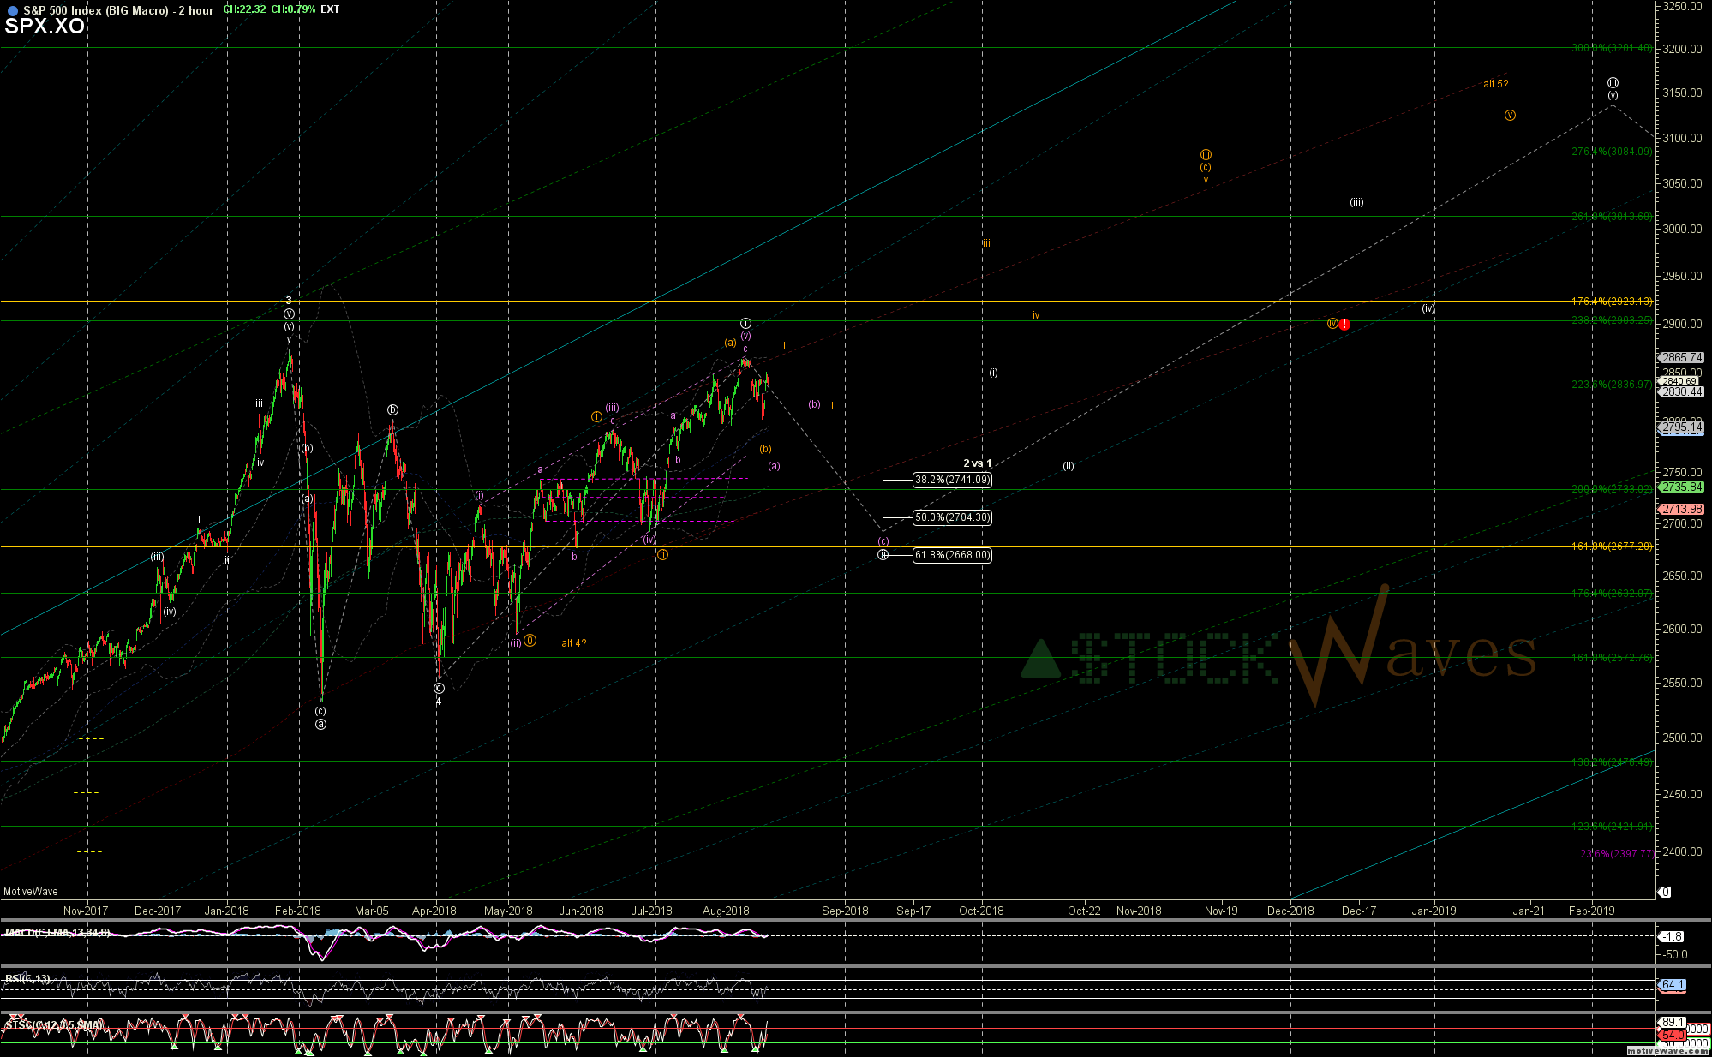The image size is (1712, 1057).
Task: Click the 2840.69 last price tag
Action: pyautogui.click(x=1679, y=381)
